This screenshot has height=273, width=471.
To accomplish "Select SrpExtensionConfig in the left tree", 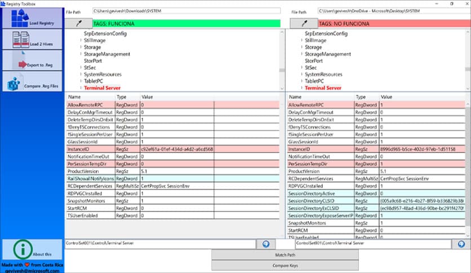I will 105,33.
